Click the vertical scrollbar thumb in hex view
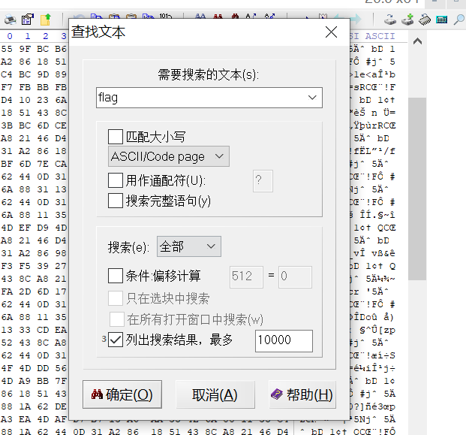The image size is (466, 435). coord(417,189)
